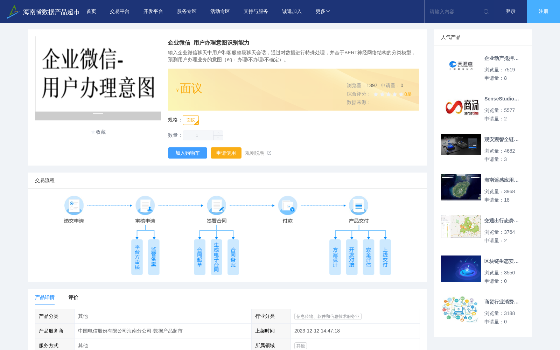Click the 合同起草 flow box

pyautogui.click(x=199, y=257)
